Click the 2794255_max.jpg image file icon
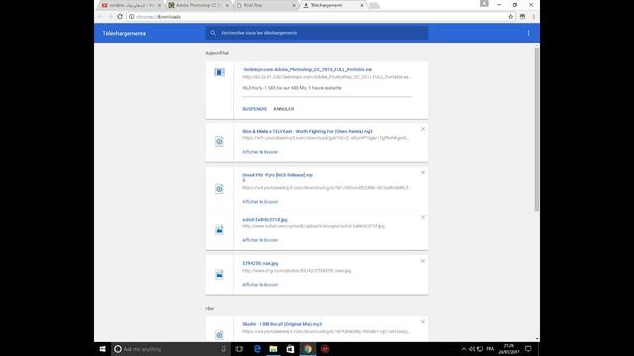This screenshot has width=634, height=356. [219, 275]
